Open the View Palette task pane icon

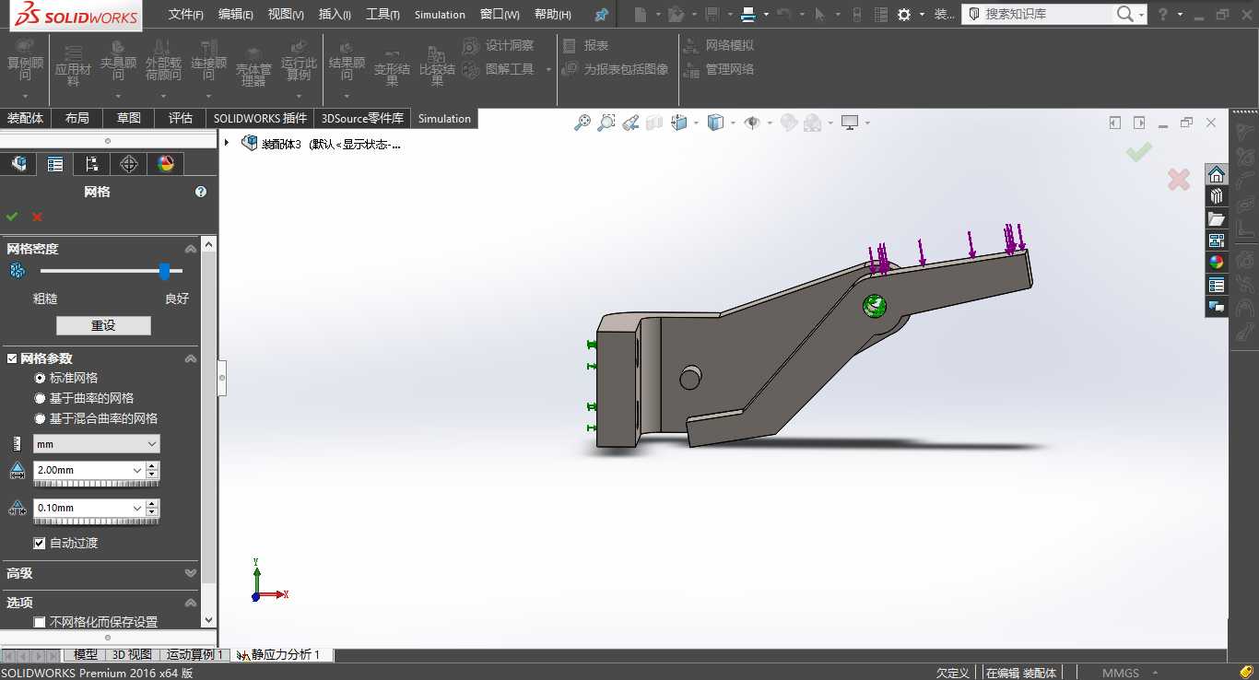(1217, 240)
